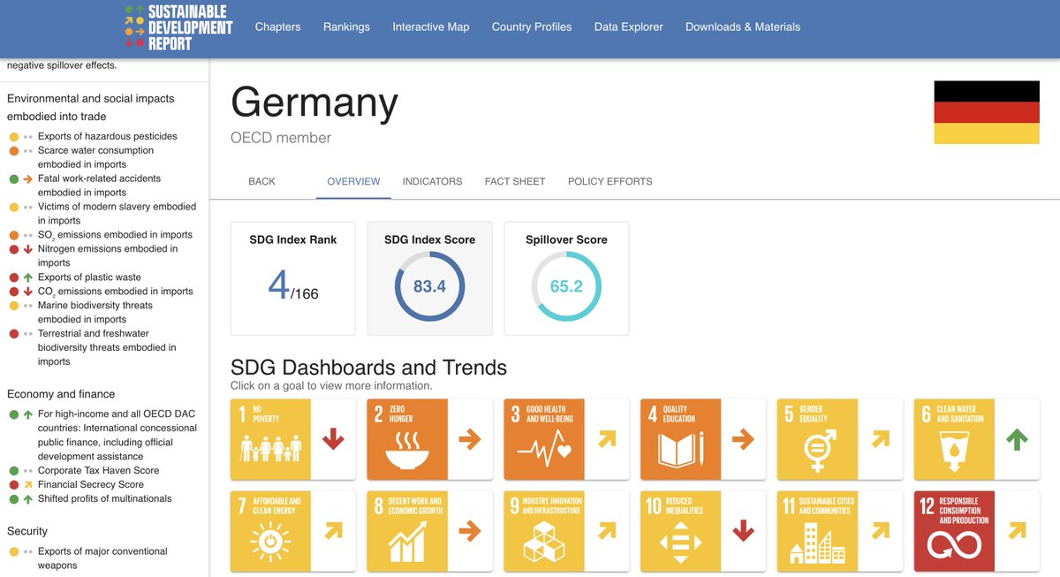Select Victims of modern slavery indicator
The height and width of the screenshot is (577, 1060).
tap(117, 214)
